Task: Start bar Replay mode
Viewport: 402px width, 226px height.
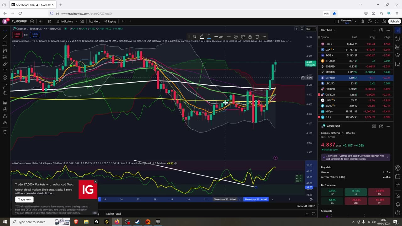Action: tap(110, 21)
